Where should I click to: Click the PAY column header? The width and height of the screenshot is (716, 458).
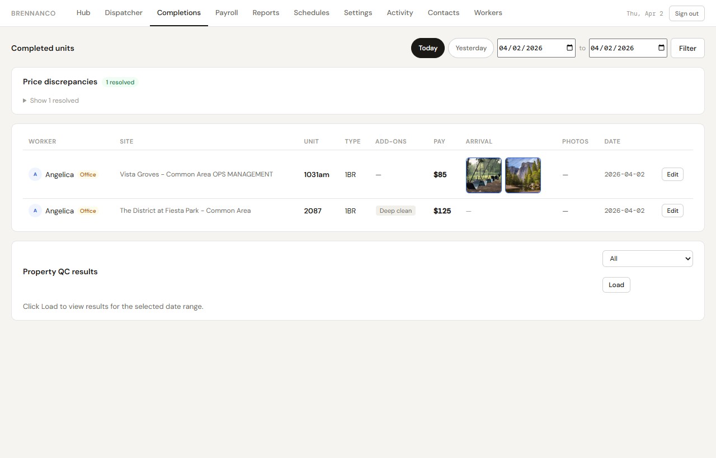click(439, 141)
